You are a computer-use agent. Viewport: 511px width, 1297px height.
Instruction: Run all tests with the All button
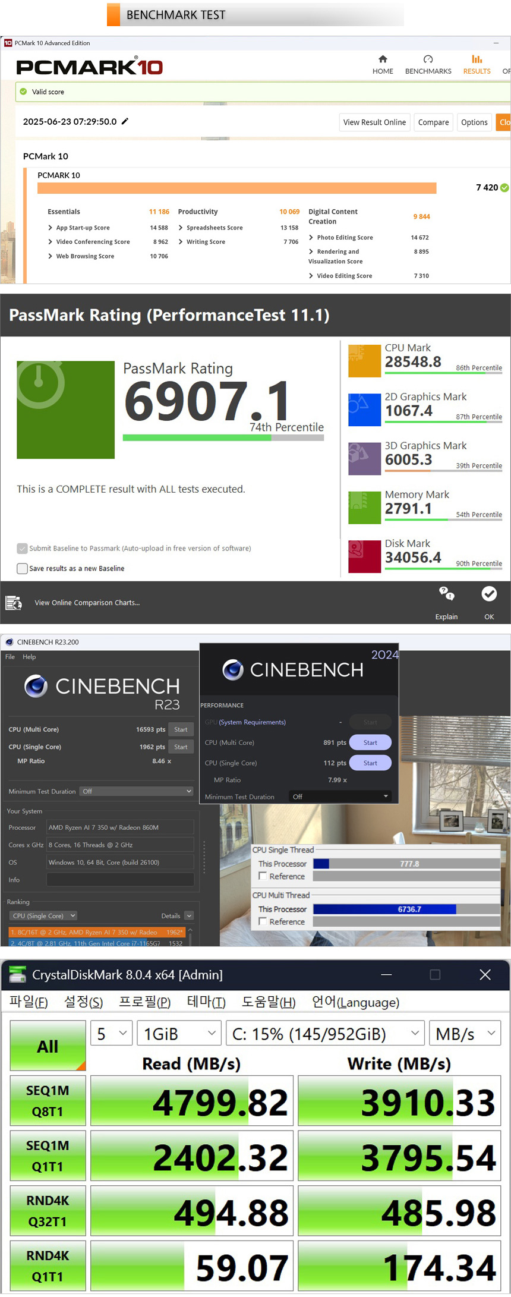(48, 1046)
